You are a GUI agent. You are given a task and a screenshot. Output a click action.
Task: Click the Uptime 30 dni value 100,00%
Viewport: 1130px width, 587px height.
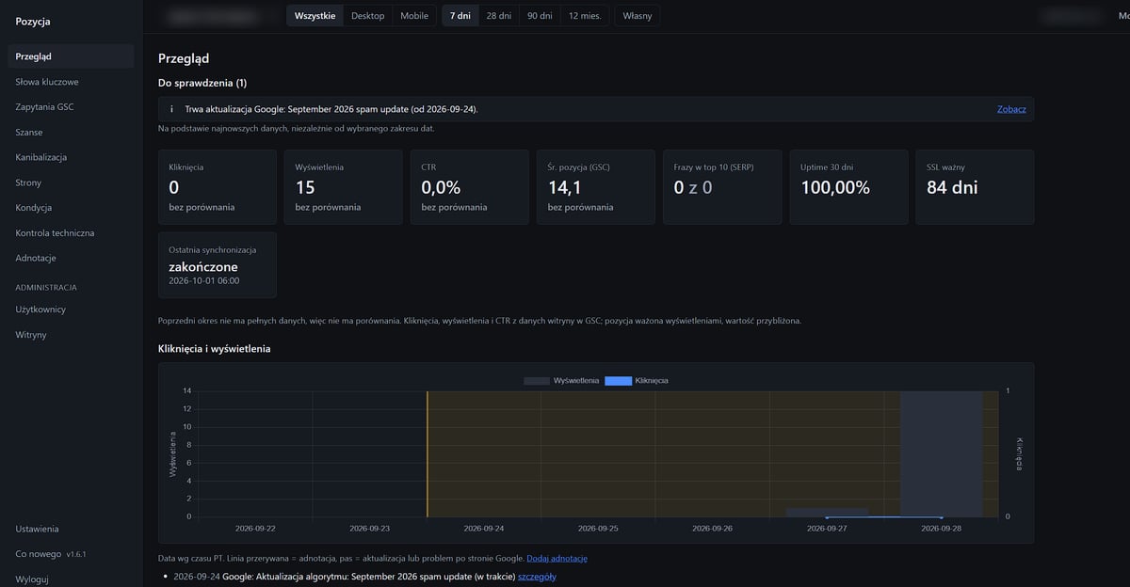[835, 187]
